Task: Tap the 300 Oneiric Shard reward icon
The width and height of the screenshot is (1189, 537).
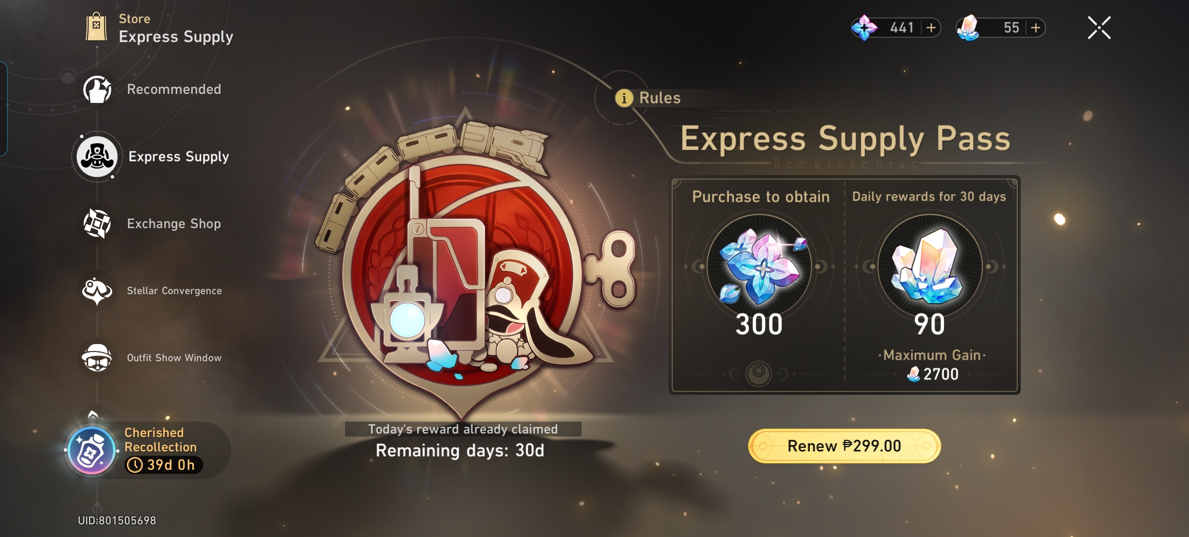Action: pyautogui.click(x=759, y=266)
